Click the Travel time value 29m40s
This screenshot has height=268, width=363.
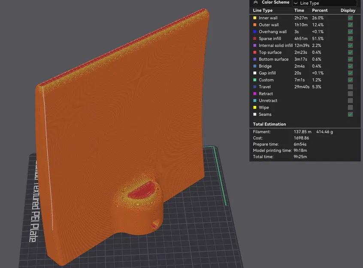coord(302,87)
